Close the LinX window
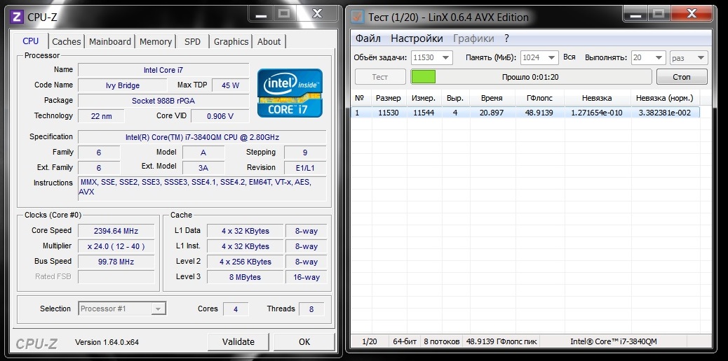The height and width of the screenshot is (361, 728). [x=692, y=13]
